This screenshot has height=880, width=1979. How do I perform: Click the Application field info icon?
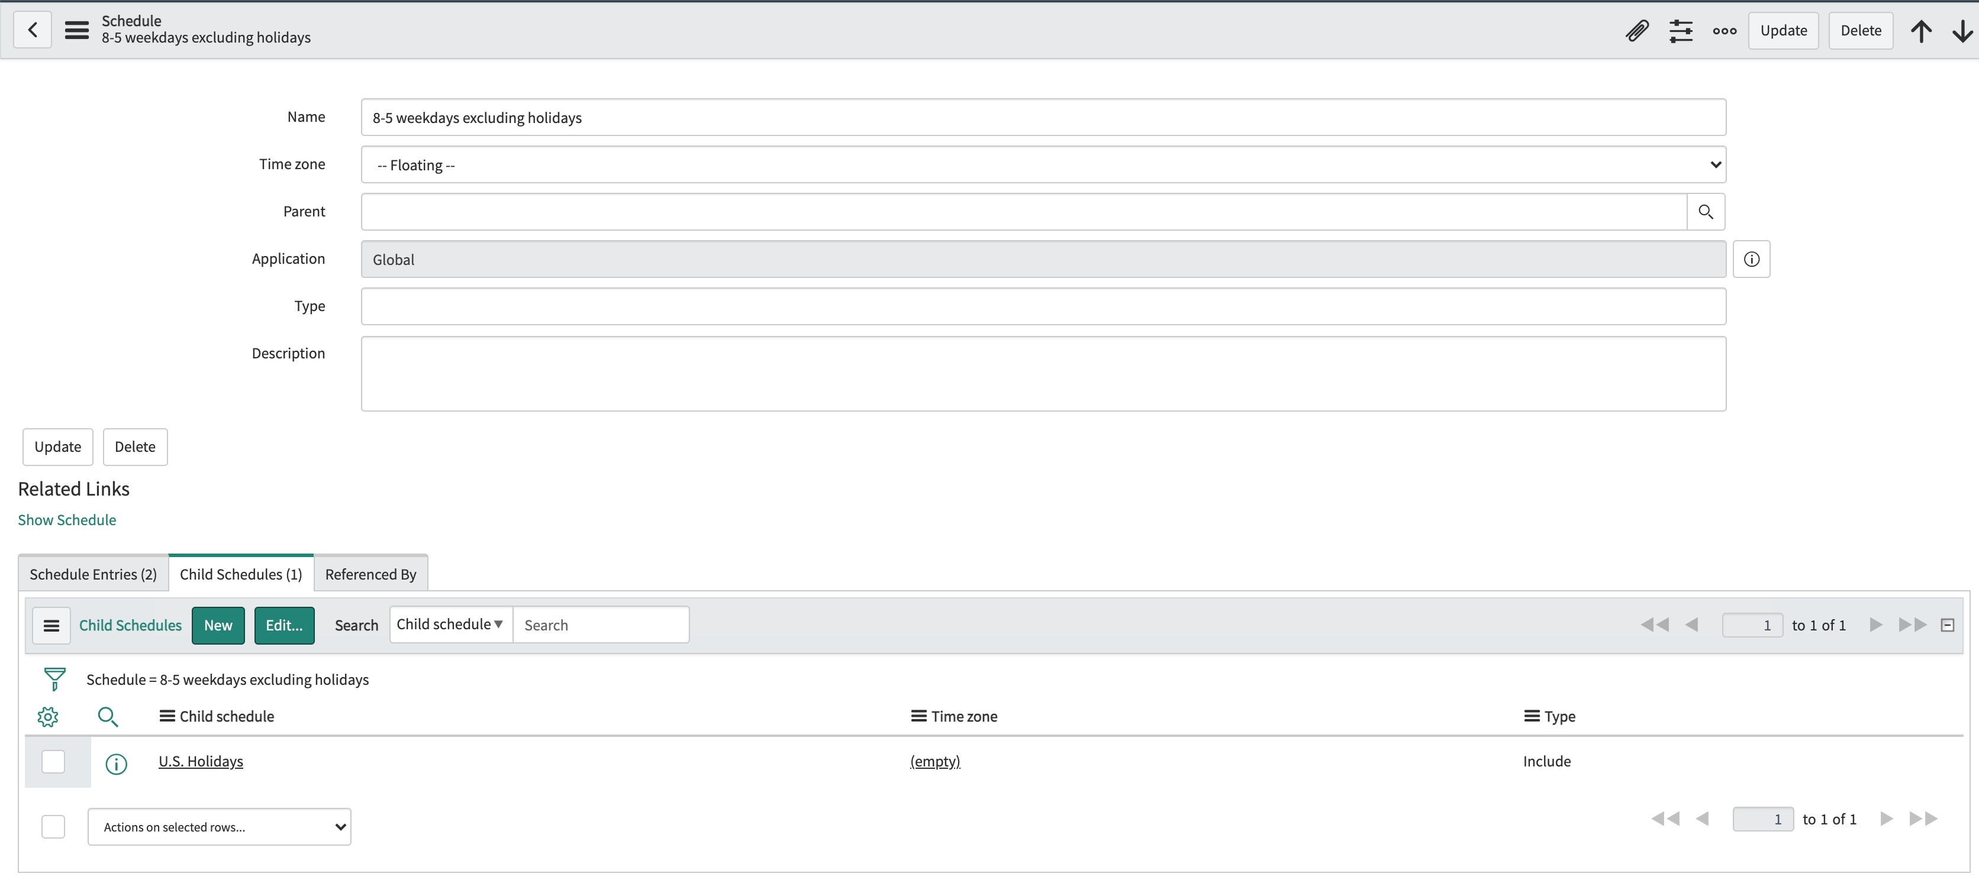coord(1752,259)
